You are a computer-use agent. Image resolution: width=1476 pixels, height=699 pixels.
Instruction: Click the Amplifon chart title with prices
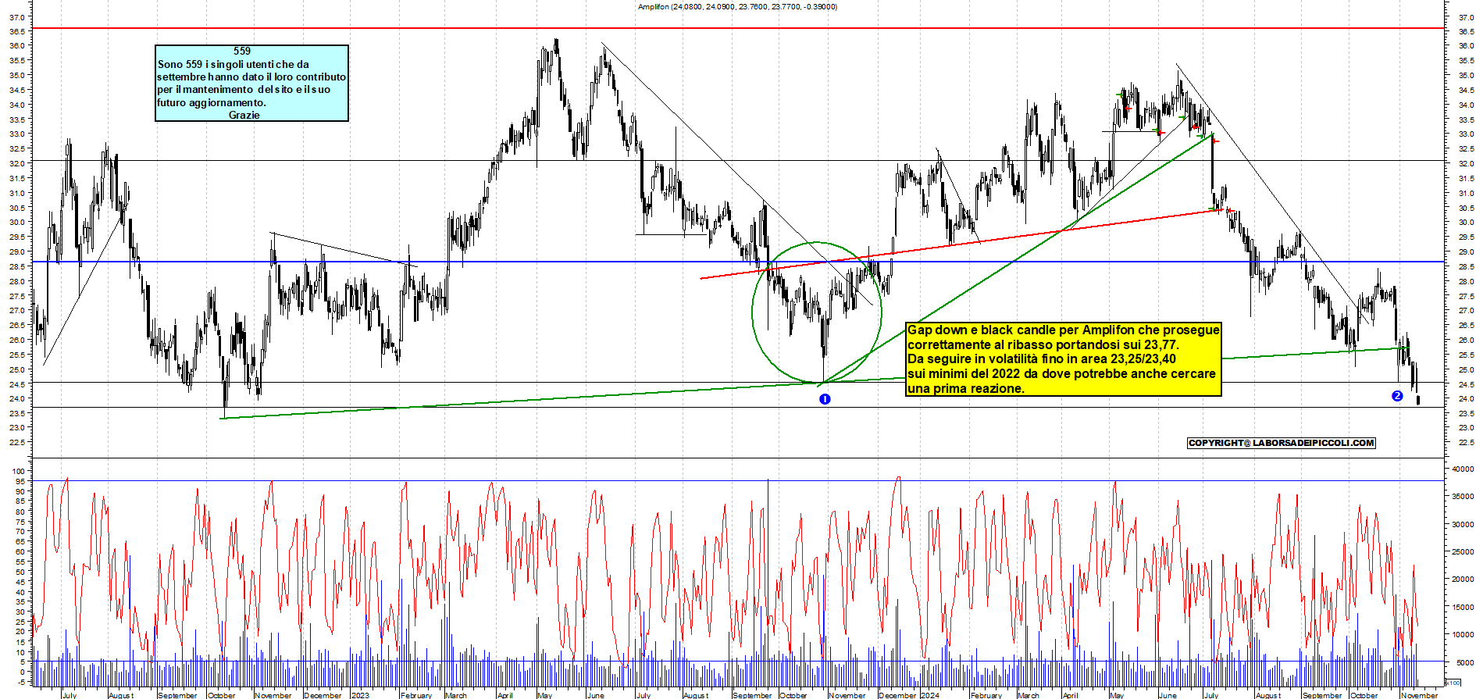(737, 6)
